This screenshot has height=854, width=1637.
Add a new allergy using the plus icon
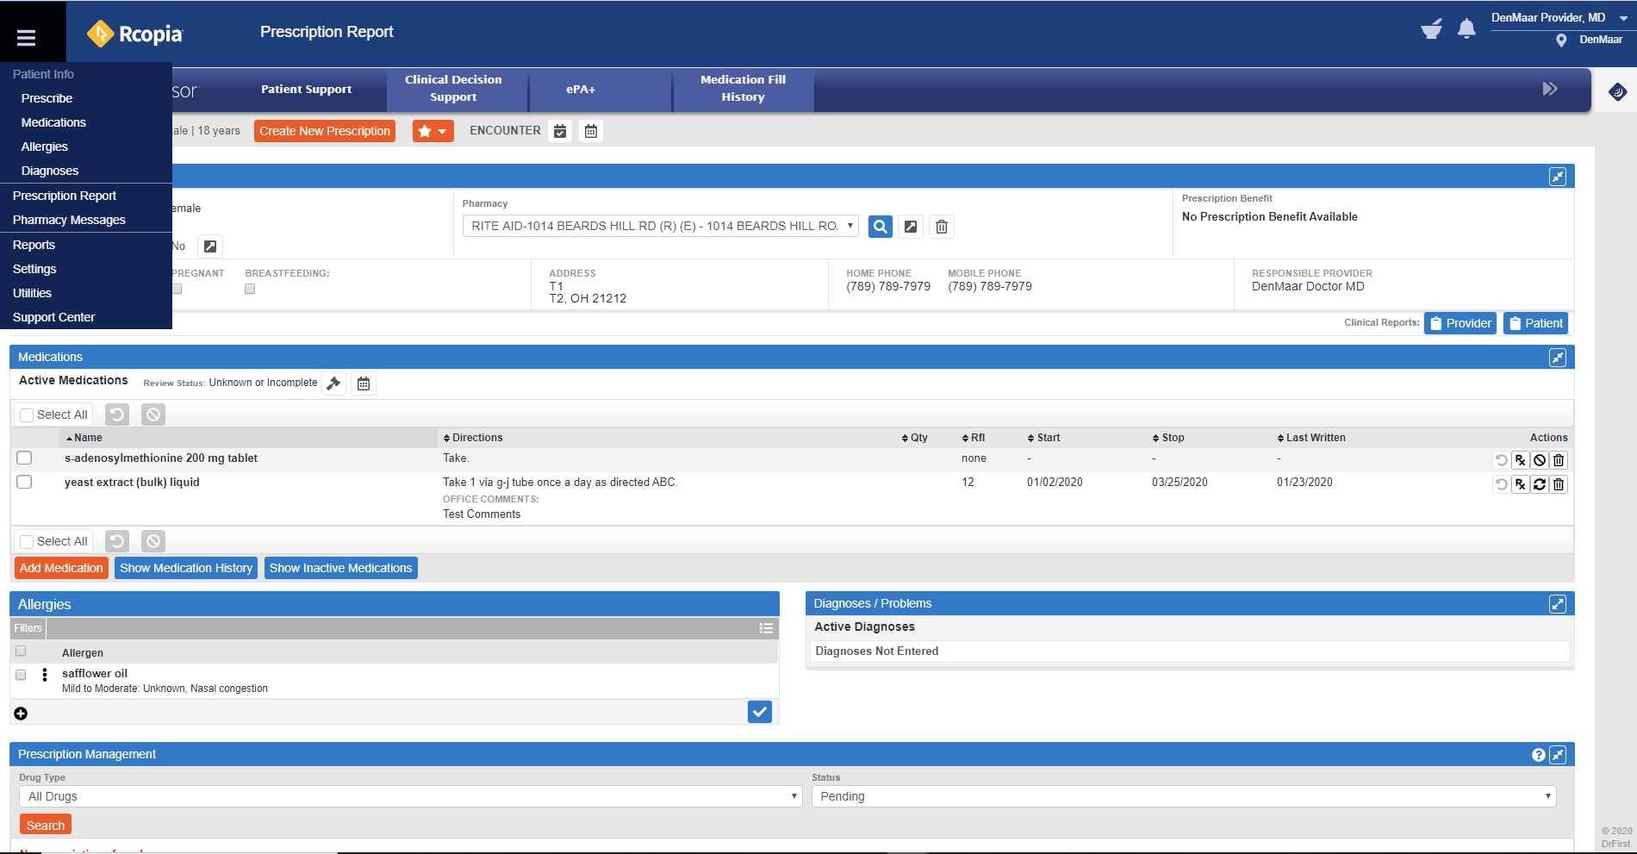tap(21, 713)
